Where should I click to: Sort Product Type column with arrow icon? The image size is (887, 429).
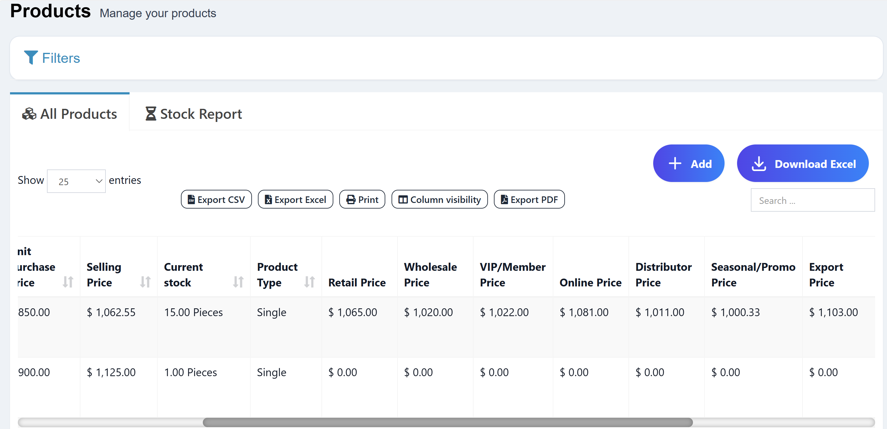(309, 282)
